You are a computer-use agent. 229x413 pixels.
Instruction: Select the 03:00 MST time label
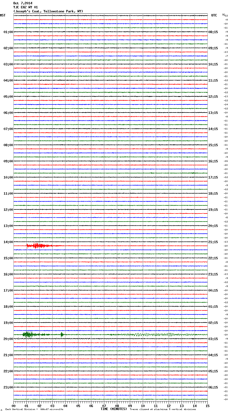point(8,64)
